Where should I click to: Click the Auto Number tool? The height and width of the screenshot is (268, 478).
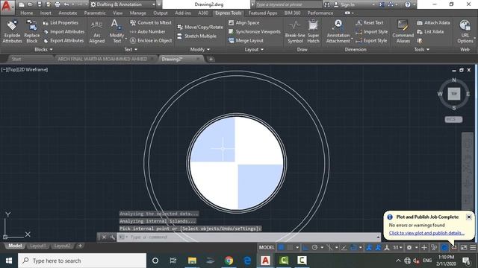tap(148, 31)
